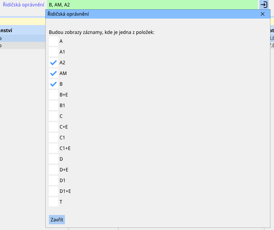Viewport: 274px width, 230px height.
Task: Enable the A license checkbox
Action: point(54,41)
